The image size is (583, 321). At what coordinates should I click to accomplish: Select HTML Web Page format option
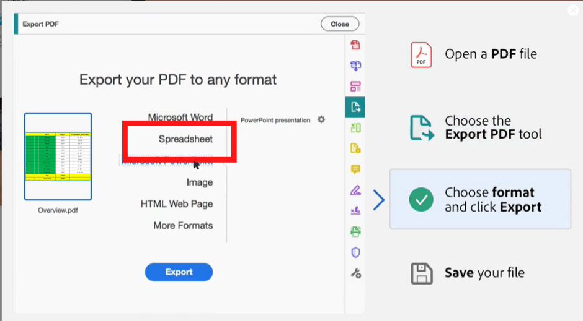click(x=176, y=204)
